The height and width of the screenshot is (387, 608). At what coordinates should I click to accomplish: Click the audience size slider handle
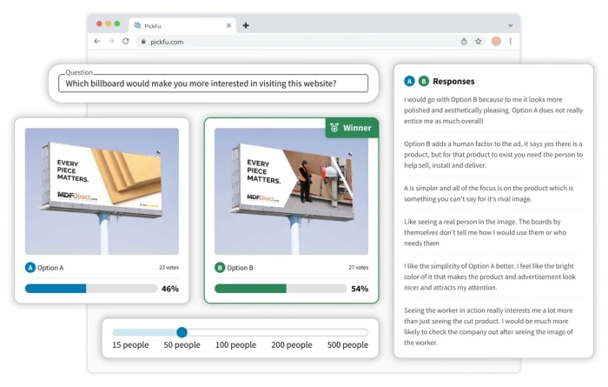pos(182,332)
